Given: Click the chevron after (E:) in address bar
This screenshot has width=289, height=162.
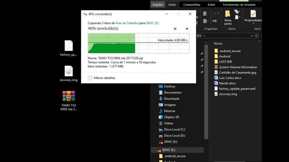Looking at the screenshot, I should [204, 36].
